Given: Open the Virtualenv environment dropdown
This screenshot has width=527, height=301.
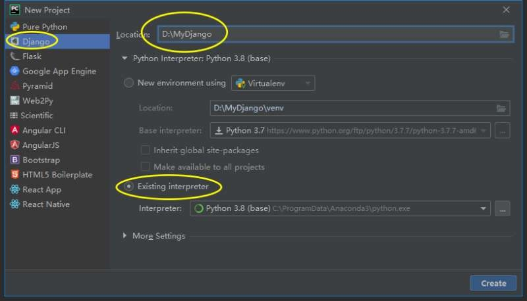Looking at the screenshot, I should (273, 83).
